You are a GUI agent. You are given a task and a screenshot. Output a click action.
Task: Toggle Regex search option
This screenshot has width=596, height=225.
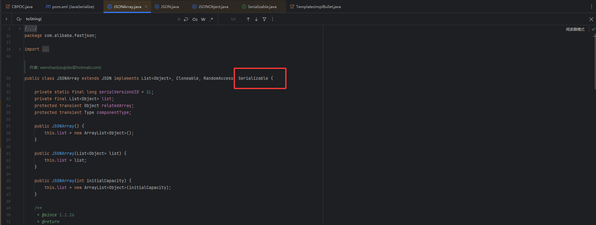pos(211,19)
